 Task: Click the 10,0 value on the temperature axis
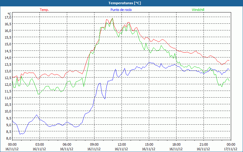click(x=8, y=111)
